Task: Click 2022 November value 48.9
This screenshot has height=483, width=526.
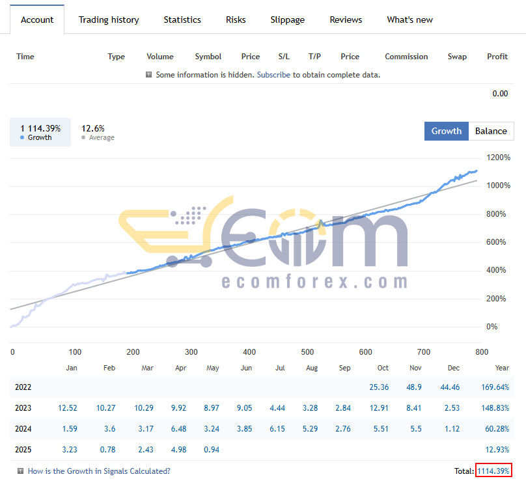Action: click(414, 387)
